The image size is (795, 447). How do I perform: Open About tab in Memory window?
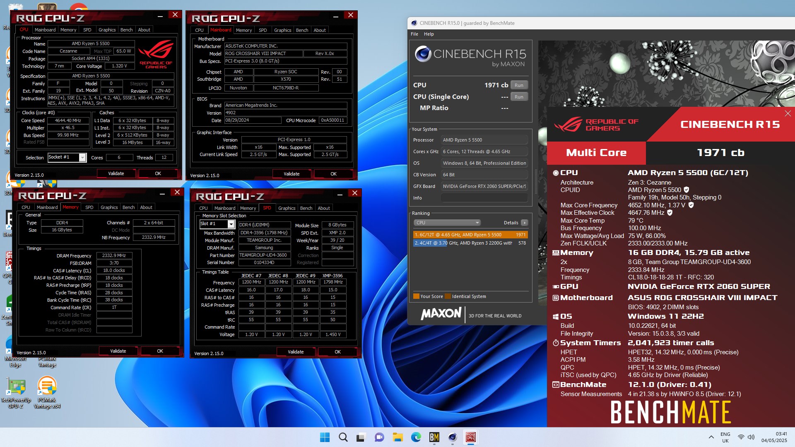(x=146, y=207)
